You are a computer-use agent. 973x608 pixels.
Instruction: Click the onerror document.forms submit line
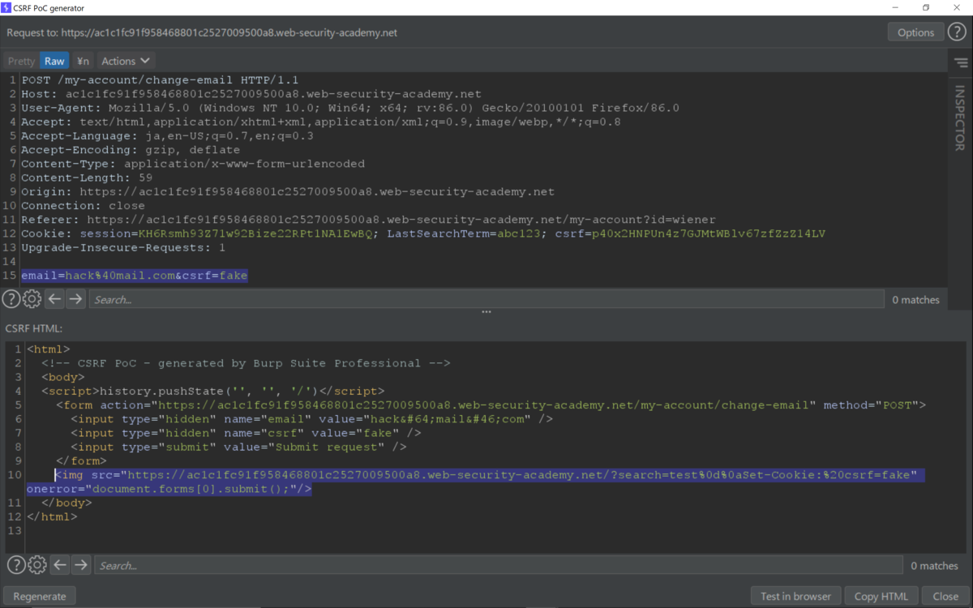point(169,489)
